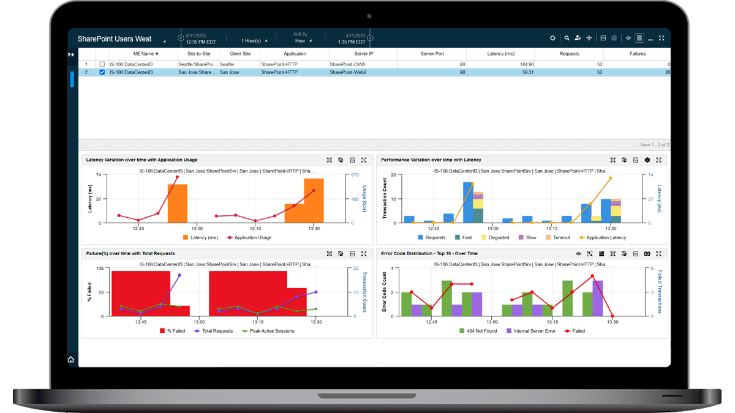Expand the left sidebar with the arrow icon
The height and width of the screenshot is (413, 735).
(x=71, y=55)
